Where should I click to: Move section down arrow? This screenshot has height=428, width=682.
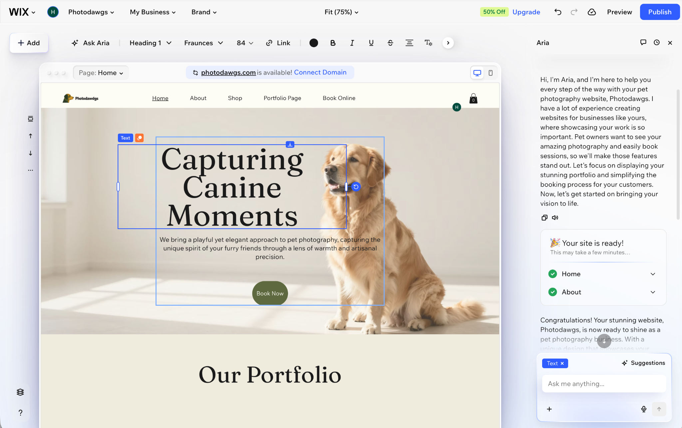point(30,153)
